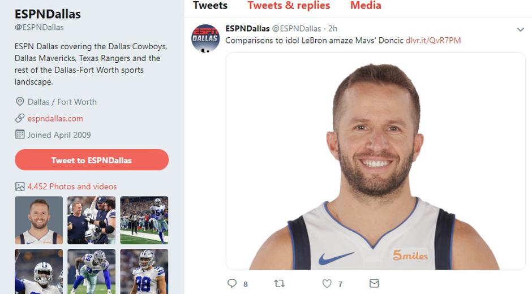The height and width of the screenshot is (294, 532).
Task: Expand the tweet options chevron
Action: (x=520, y=29)
